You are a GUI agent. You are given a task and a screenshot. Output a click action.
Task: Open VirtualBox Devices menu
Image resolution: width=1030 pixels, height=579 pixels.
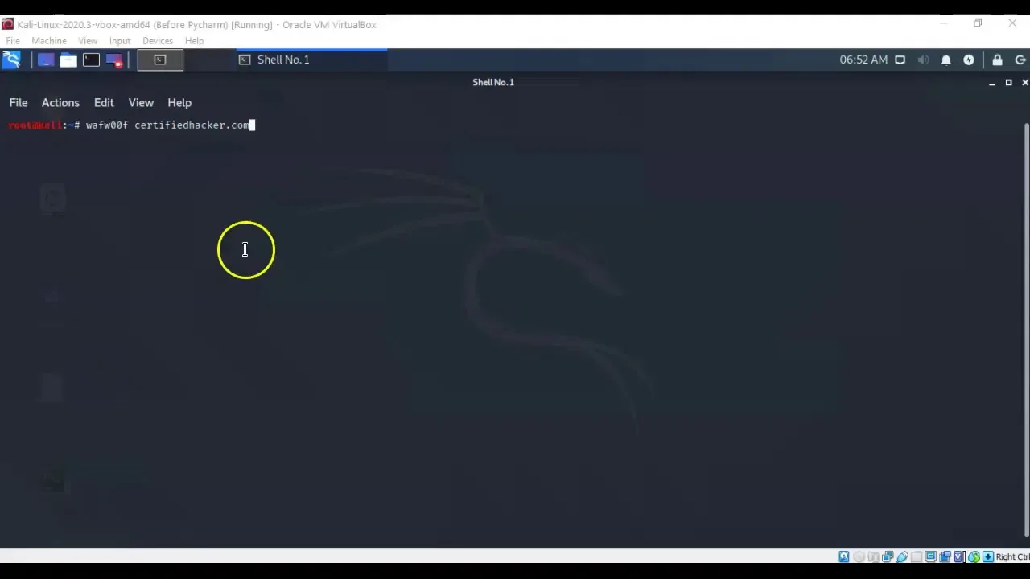(158, 41)
